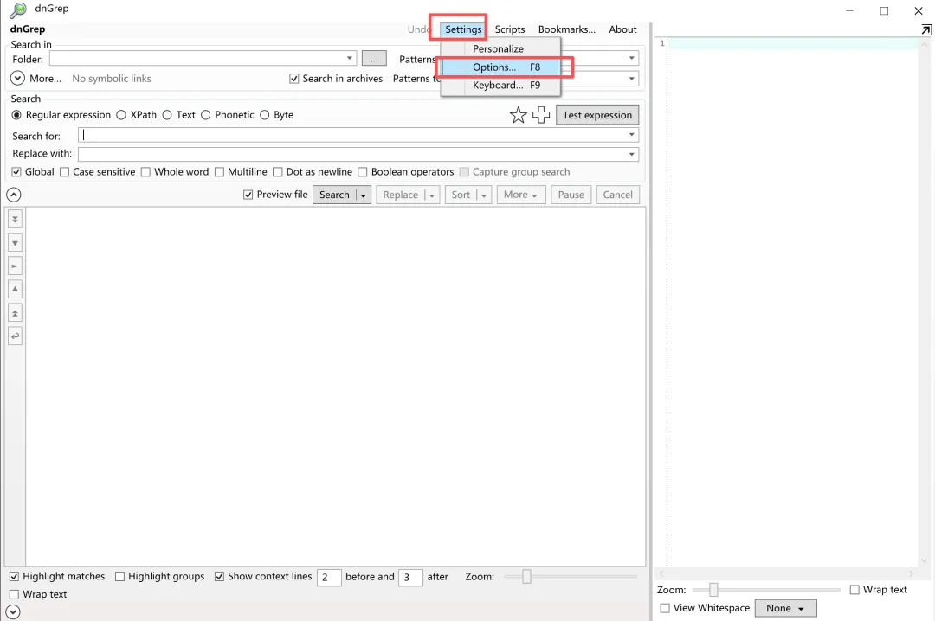This screenshot has height=621, width=935.
Task: Click the Search for input field
Action: (x=358, y=135)
